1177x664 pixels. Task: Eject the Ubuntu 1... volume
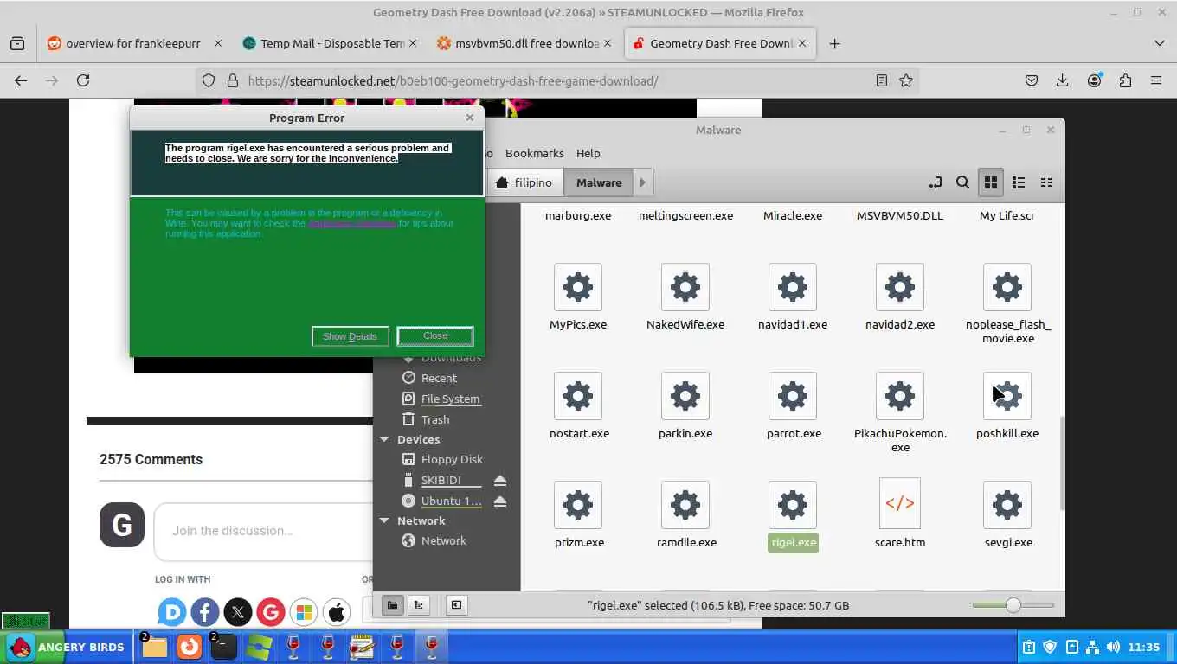pos(500,501)
